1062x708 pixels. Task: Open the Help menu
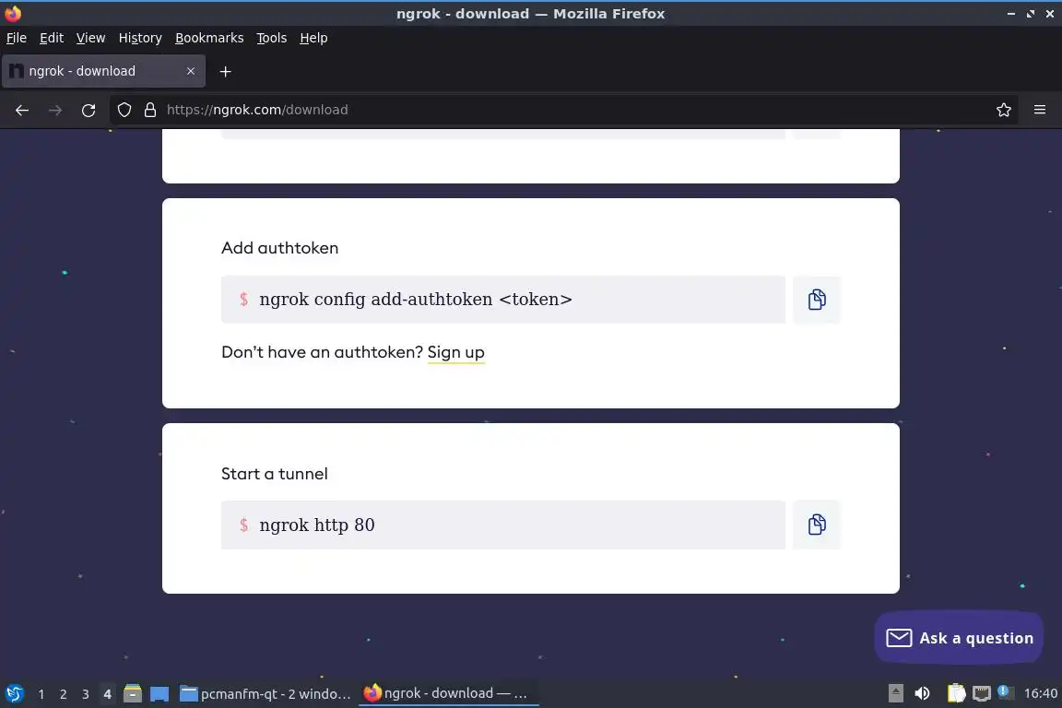point(313,38)
